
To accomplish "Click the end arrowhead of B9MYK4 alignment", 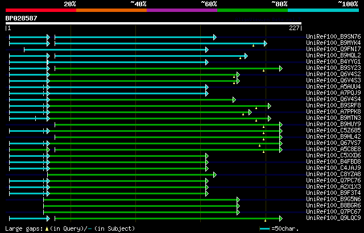I will click(x=266, y=43).
